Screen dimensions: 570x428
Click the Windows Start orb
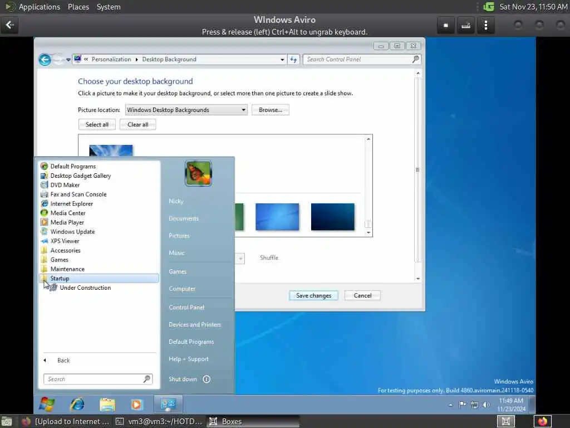[47, 405]
